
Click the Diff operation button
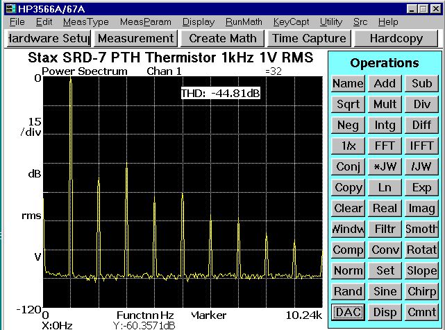coord(421,125)
